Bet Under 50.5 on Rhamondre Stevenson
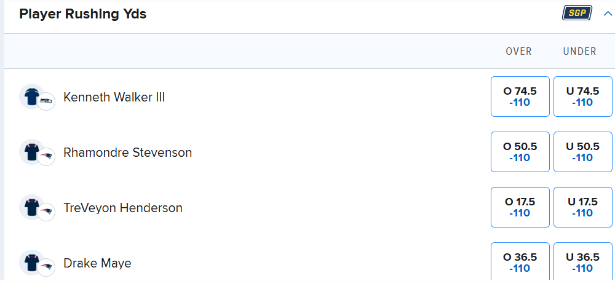 (x=582, y=152)
